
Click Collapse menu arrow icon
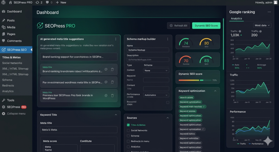coord(4,114)
